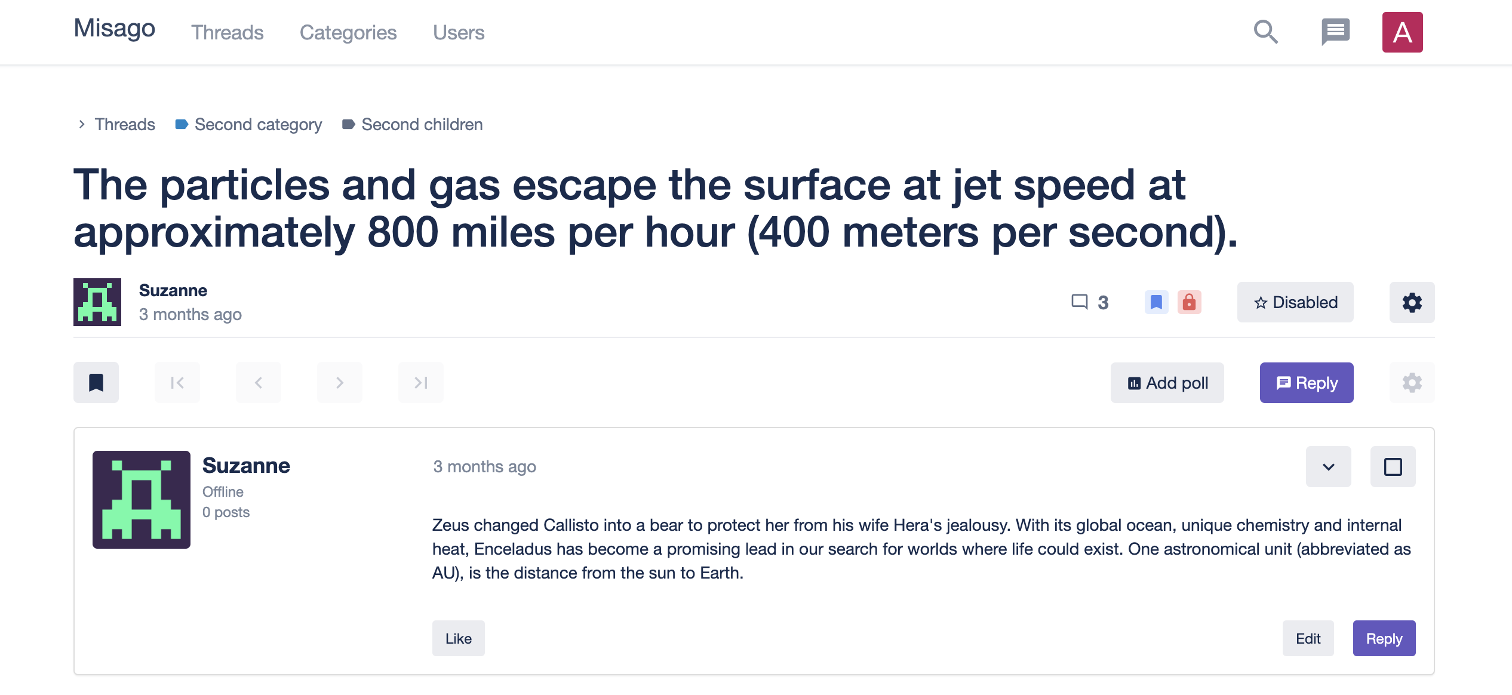The width and height of the screenshot is (1512, 695).
Task: Go to the Users menu item
Action: point(459,32)
